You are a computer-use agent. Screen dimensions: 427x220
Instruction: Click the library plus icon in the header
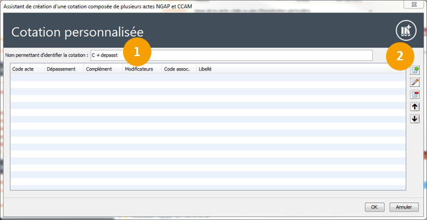tap(406, 31)
